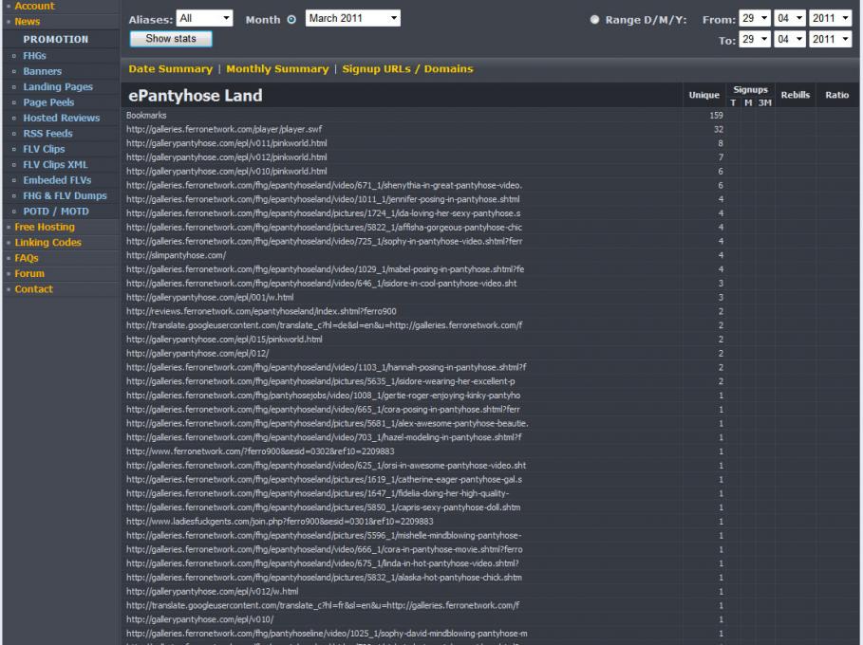Open Embeded FLVs sidebar link
The width and height of the screenshot is (863, 645).
pos(57,180)
